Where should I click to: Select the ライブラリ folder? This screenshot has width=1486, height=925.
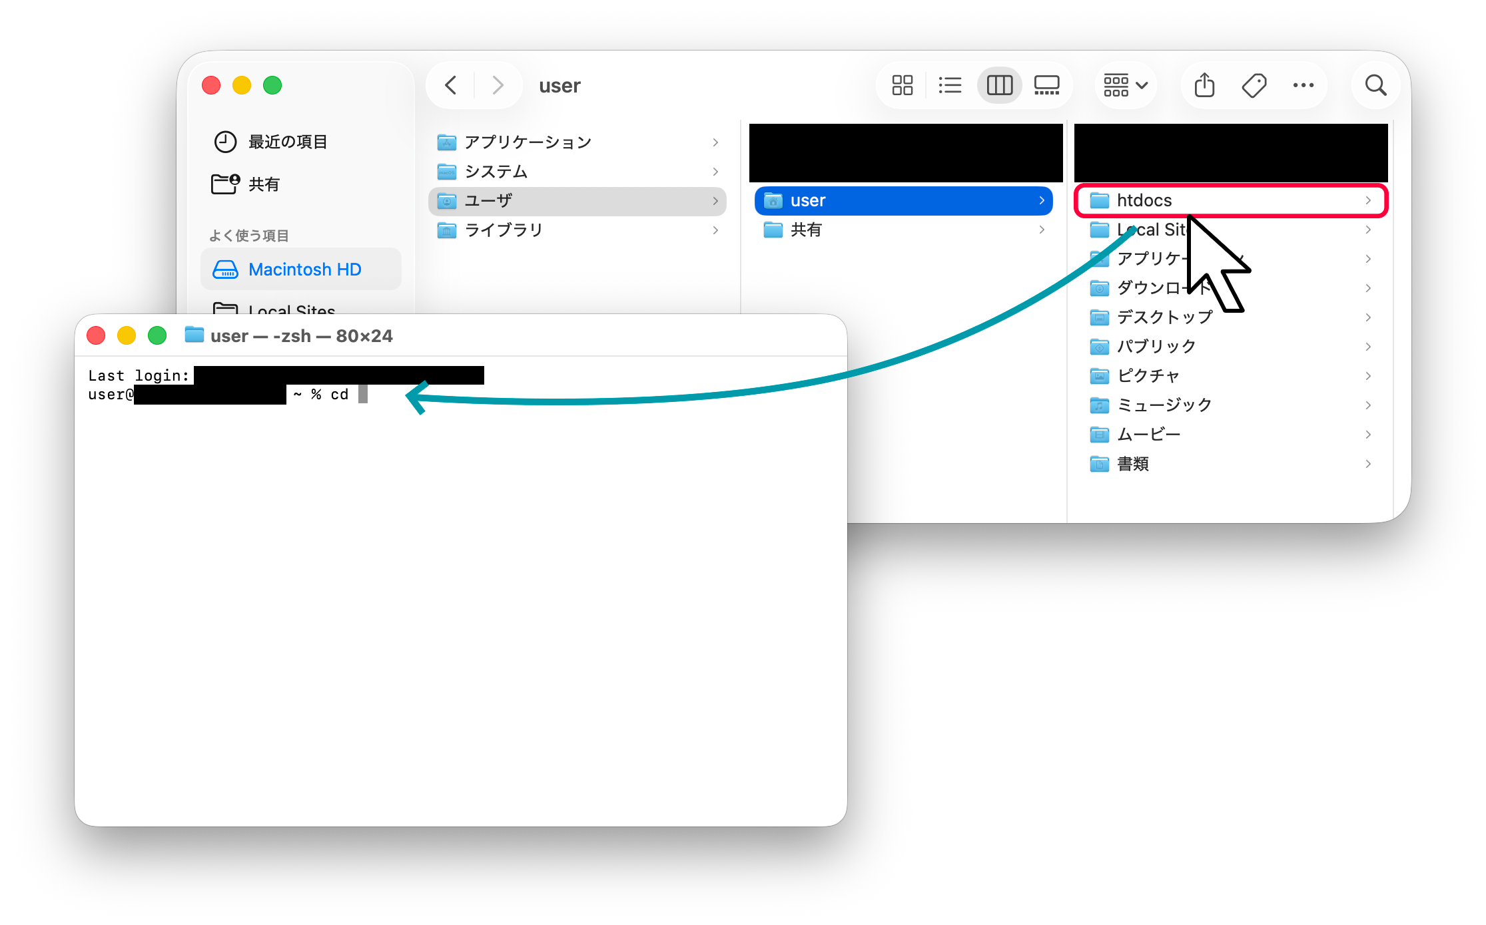[x=503, y=230]
